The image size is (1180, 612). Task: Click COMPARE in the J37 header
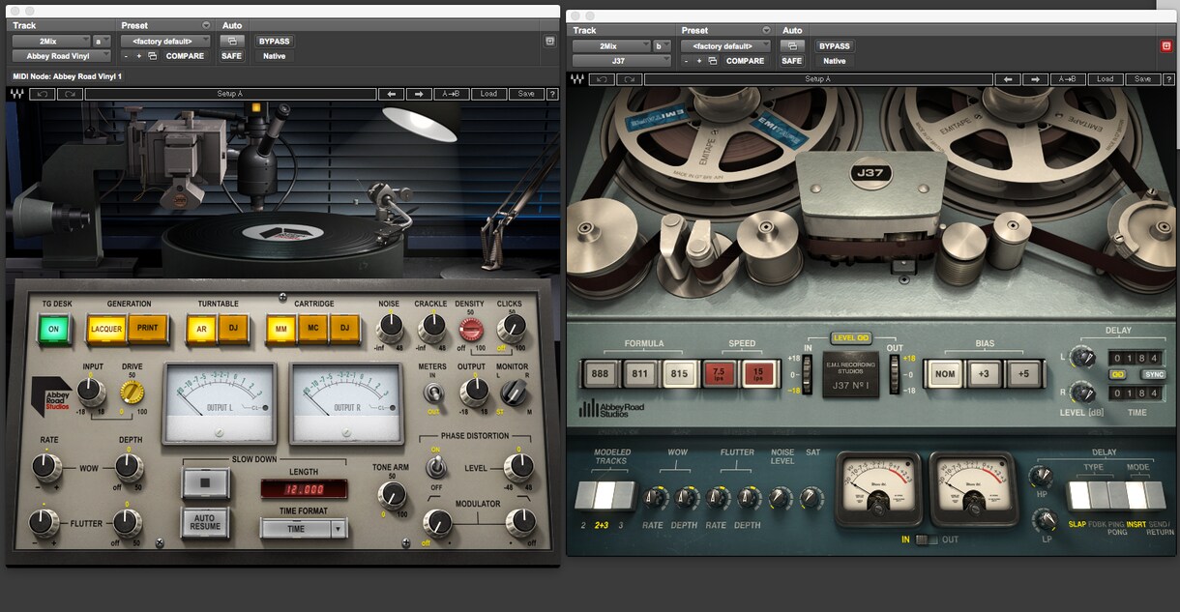click(745, 61)
